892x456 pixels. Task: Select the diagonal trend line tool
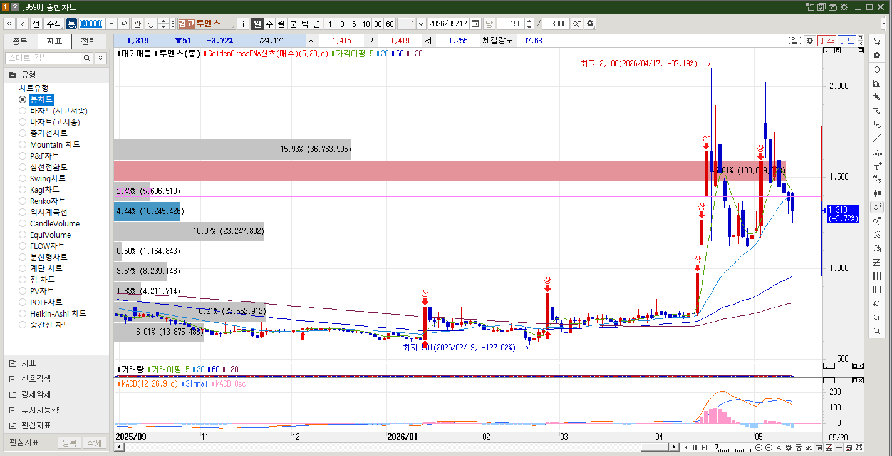877,138
